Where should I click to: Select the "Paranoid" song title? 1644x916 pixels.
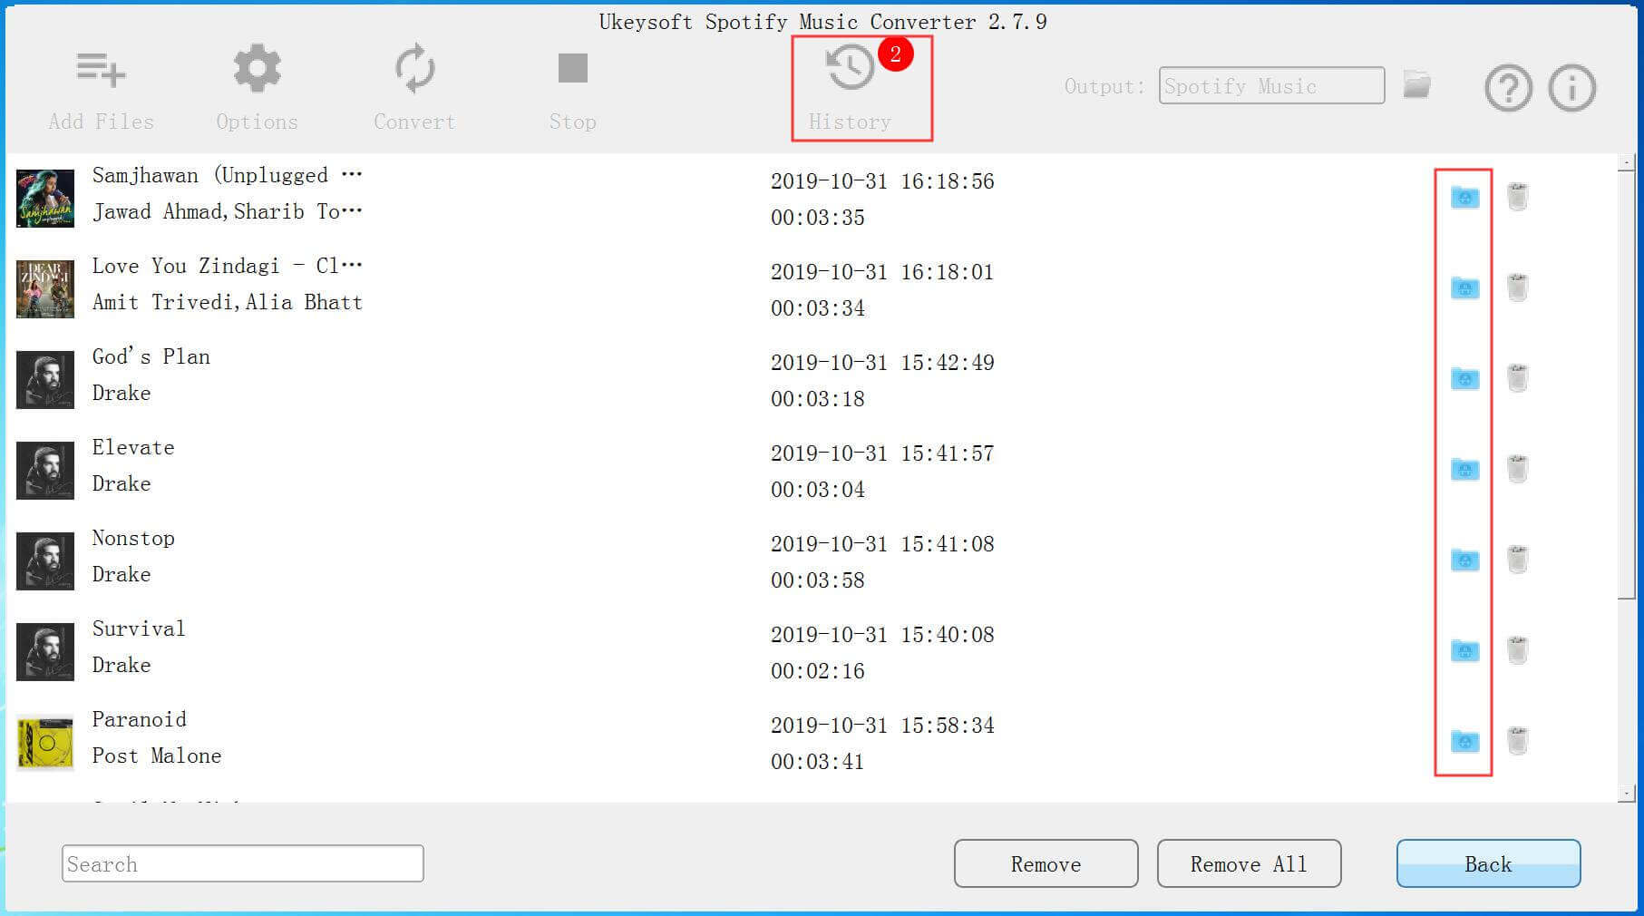[140, 719]
